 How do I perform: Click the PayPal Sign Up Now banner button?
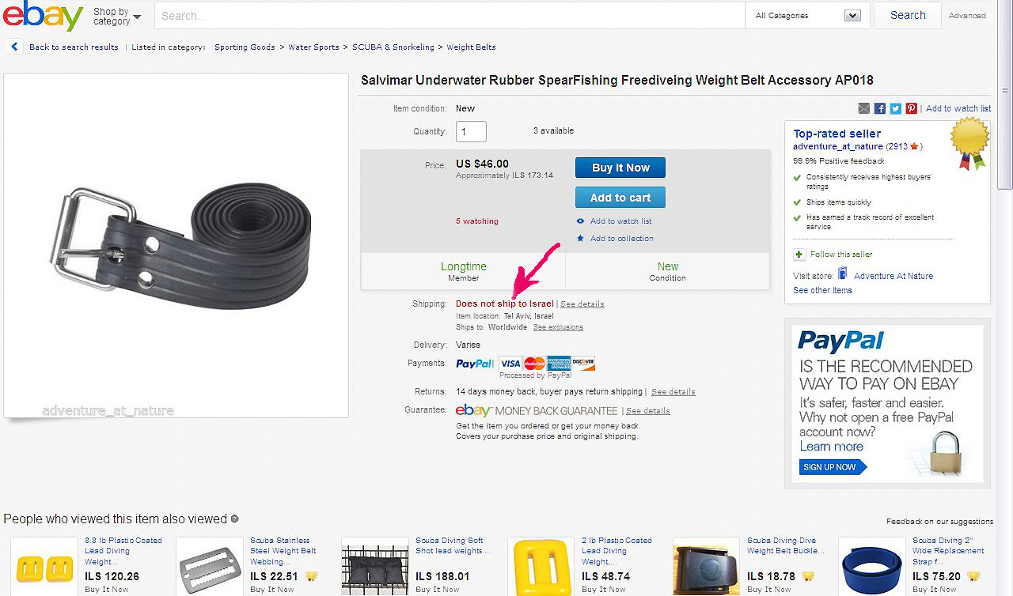click(829, 467)
